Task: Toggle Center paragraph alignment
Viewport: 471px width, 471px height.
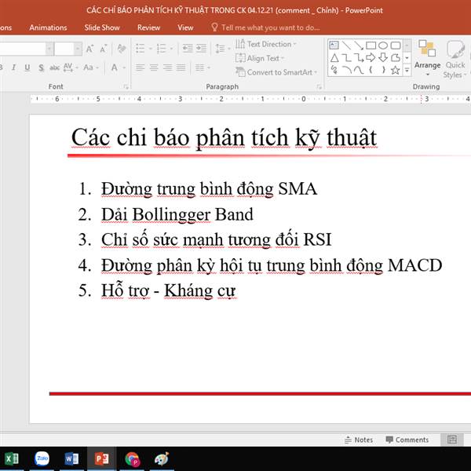Action: (154, 68)
